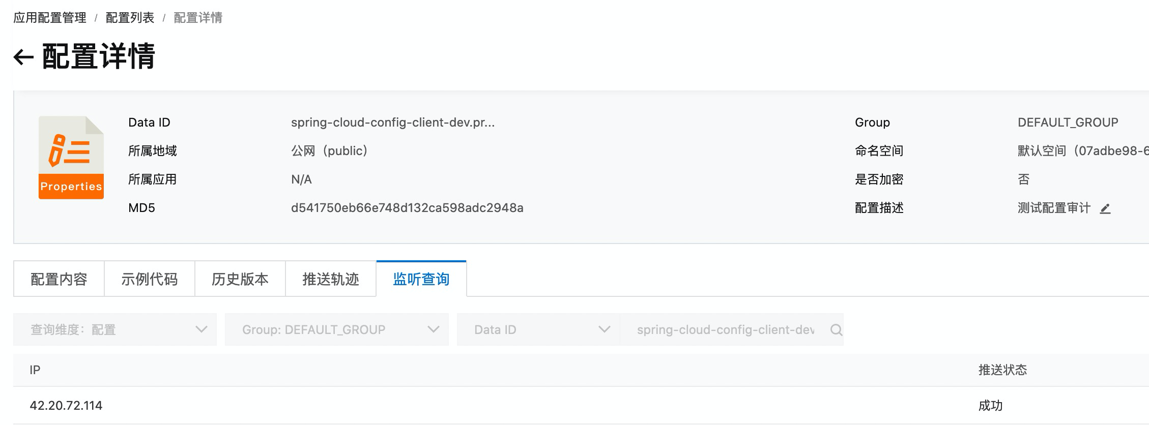Image resolution: width=1149 pixels, height=425 pixels.
Task: Select the 历史版本 tab
Action: 240,279
